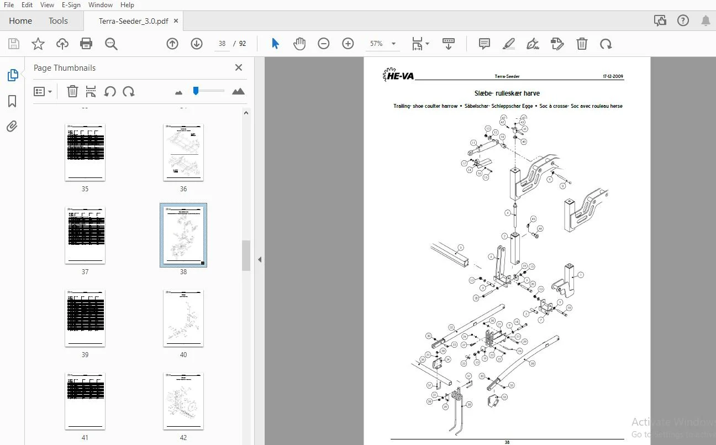Select page 37 thumbnail

[x=85, y=235]
